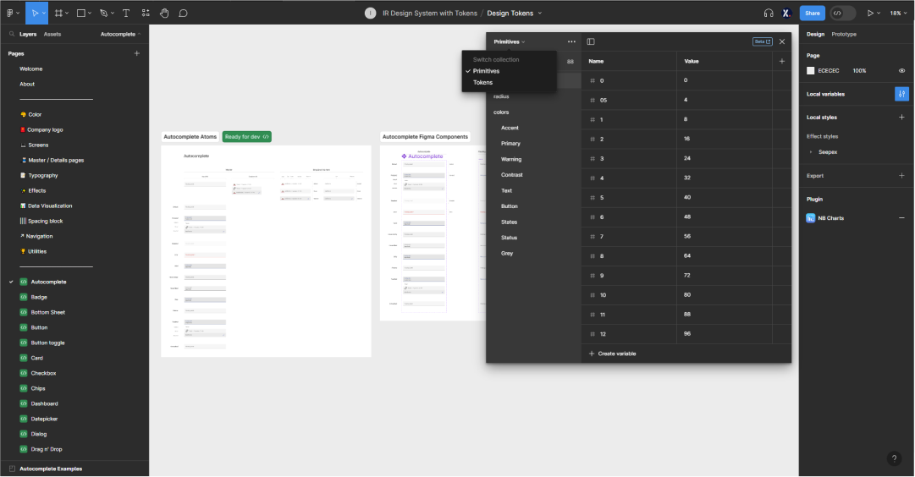Toggle Dev Mode switch

(842, 14)
